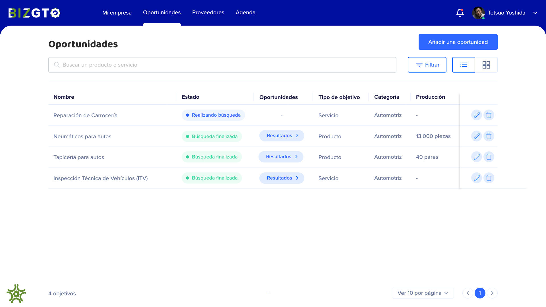The height and width of the screenshot is (307, 546).
Task: Activate the list view icon
Action: pyautogui.click(x=464, y=65)
